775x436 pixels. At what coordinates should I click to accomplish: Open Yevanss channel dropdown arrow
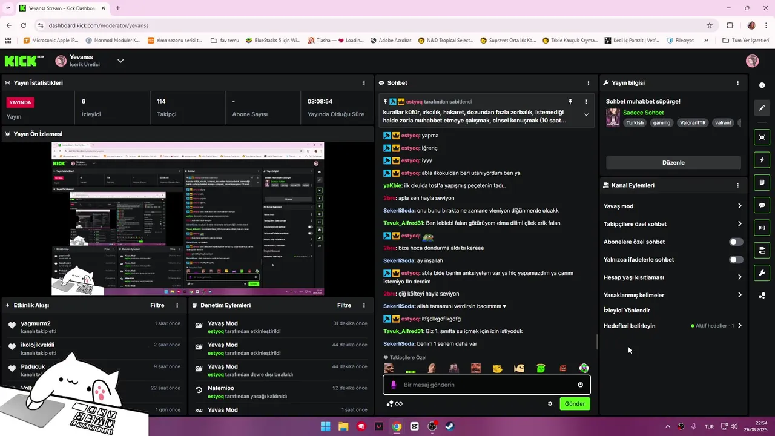pyautogui.click(x=120, y=61)
